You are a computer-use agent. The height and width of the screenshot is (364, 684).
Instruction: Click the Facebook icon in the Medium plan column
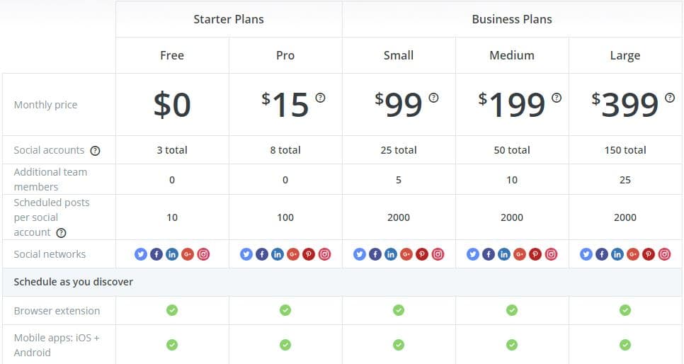(488, 254)
